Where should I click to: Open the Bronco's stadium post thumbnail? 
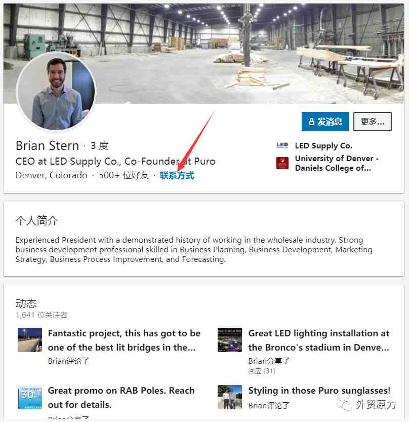[x=230, y=339]
